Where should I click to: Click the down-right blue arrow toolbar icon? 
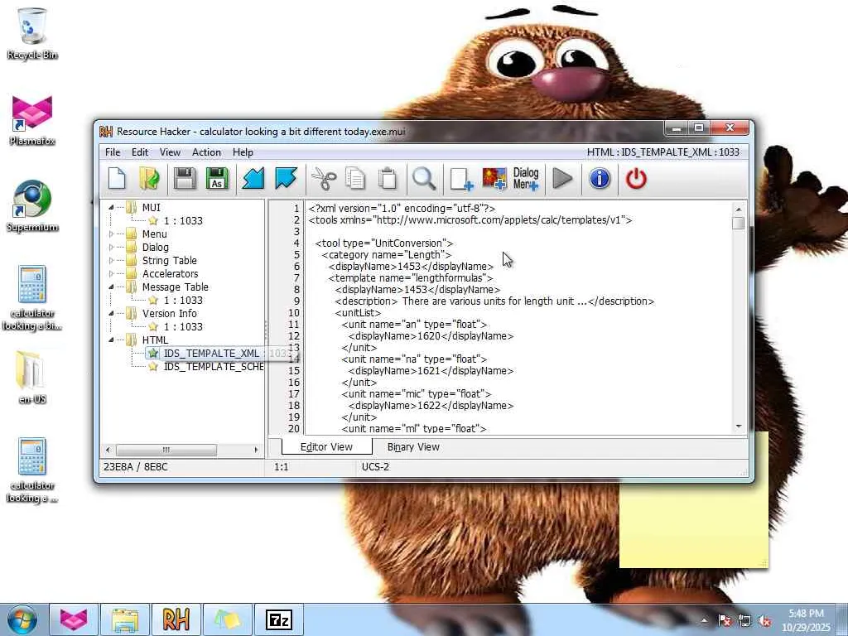pos(286,179)
